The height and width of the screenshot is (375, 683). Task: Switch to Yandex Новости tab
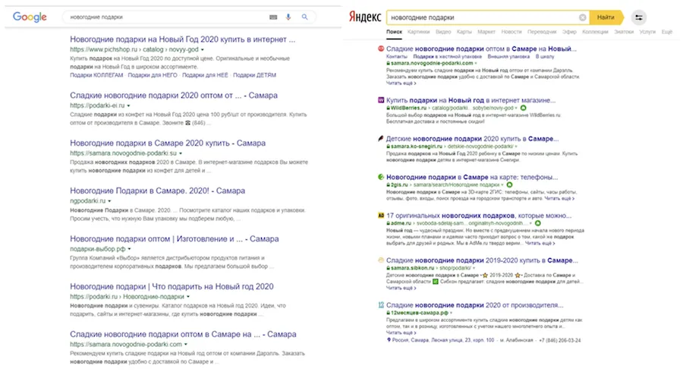511,32
